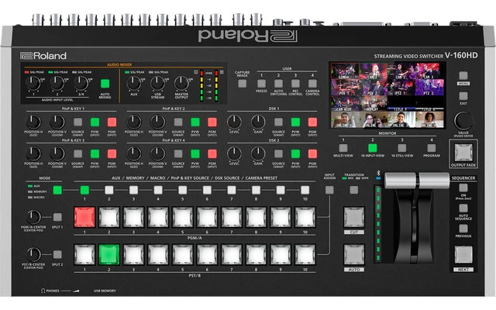Screen dimensions: 496x310
Task: Toggle PinP & KEY 1 PVW button
Action: (95, 122)
